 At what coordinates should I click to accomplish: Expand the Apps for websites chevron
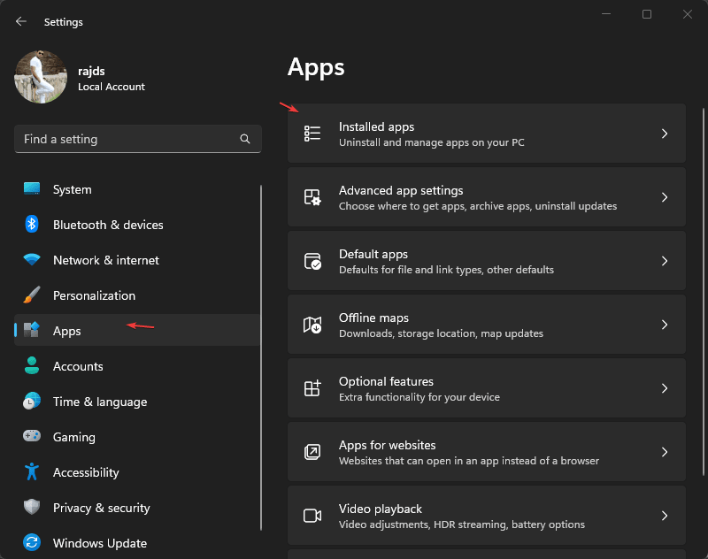[665, 452]
